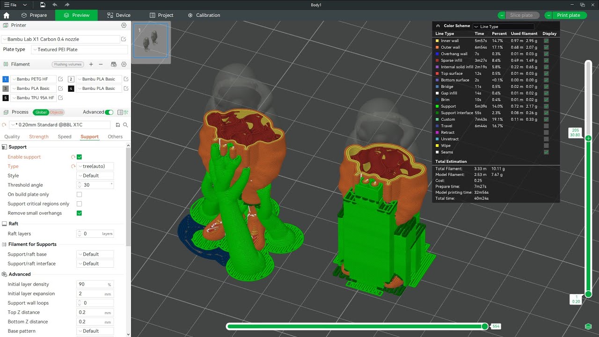Uncheck Remove small overhangs checkbox
The image size is (599, 337).
[79, 213]
